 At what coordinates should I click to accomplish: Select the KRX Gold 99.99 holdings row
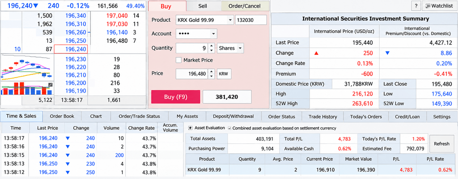point(320,170)
